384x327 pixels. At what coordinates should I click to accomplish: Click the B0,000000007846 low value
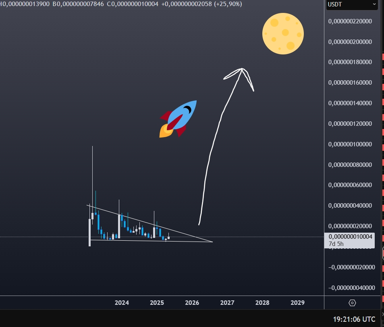[78, 4]
